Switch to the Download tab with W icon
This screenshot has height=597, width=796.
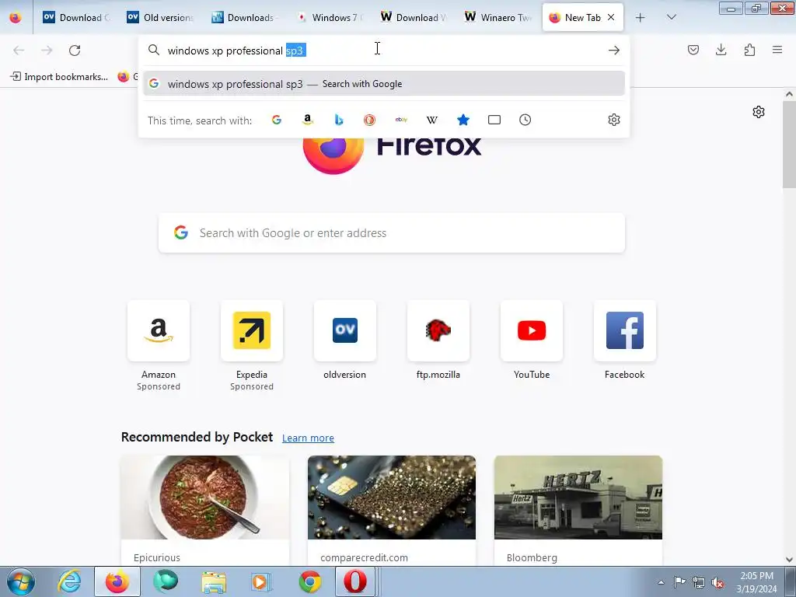pyautogui.click(x=414, y=18)
